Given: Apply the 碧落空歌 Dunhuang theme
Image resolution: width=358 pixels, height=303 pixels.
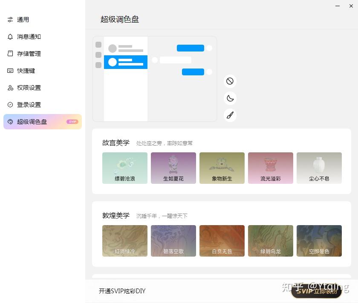Looking at the screenshot, I should pyautogui.click(x=173, y=240).
